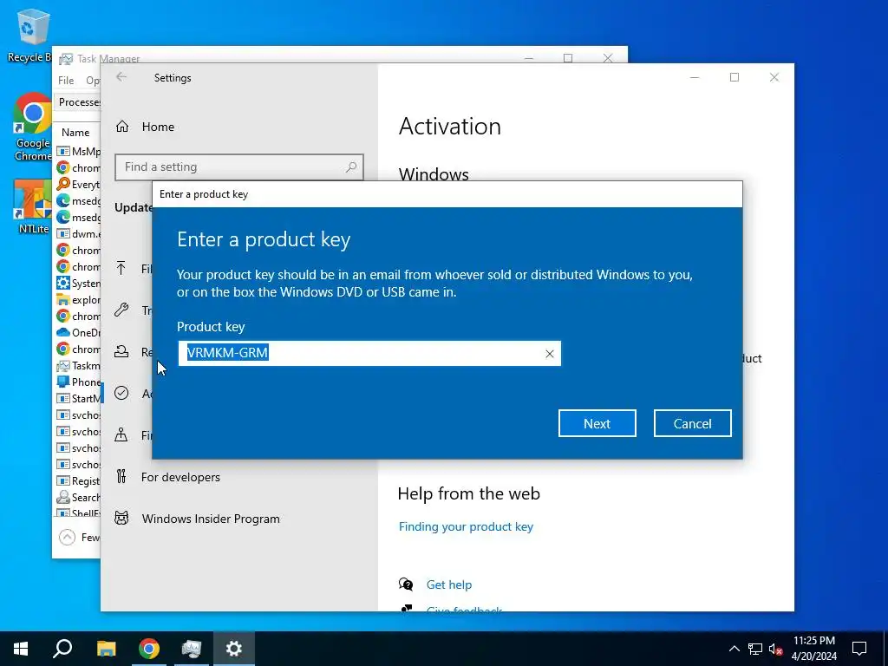Click the Troubleshoot wrench icon
This screenshot has height=666, width=888.
(x=121, y=310)
